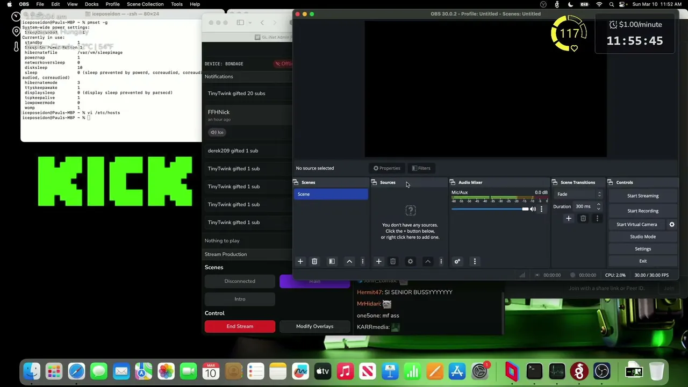
Task: Adjust the Mic/Aux volume slider
Action: pyautogui.click(x=490, y=209)
